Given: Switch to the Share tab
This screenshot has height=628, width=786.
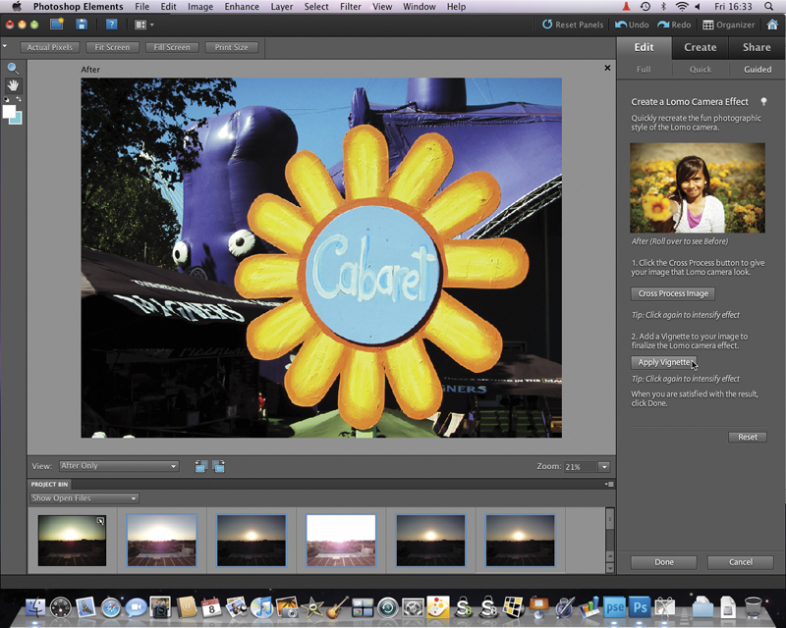Looking at the screenshot, I should pos(757,47).
